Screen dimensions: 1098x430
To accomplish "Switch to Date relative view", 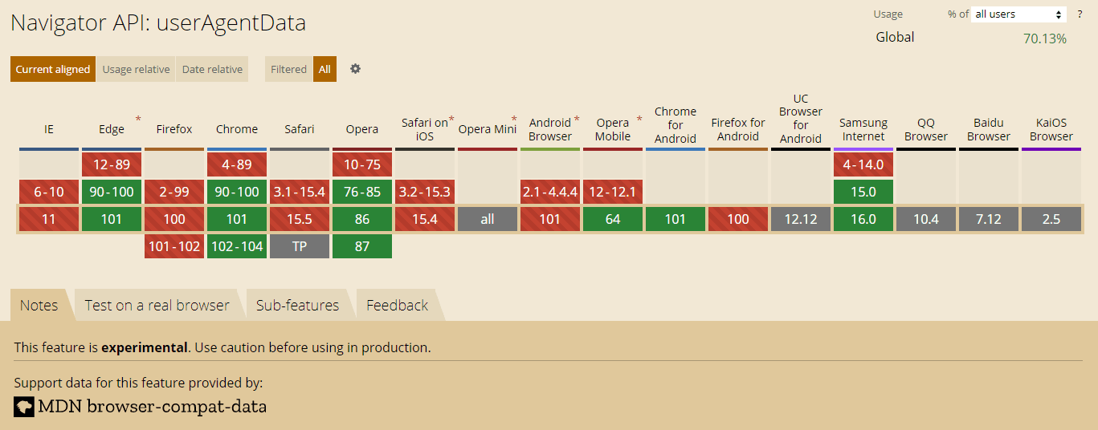I will tap(212, 69).
